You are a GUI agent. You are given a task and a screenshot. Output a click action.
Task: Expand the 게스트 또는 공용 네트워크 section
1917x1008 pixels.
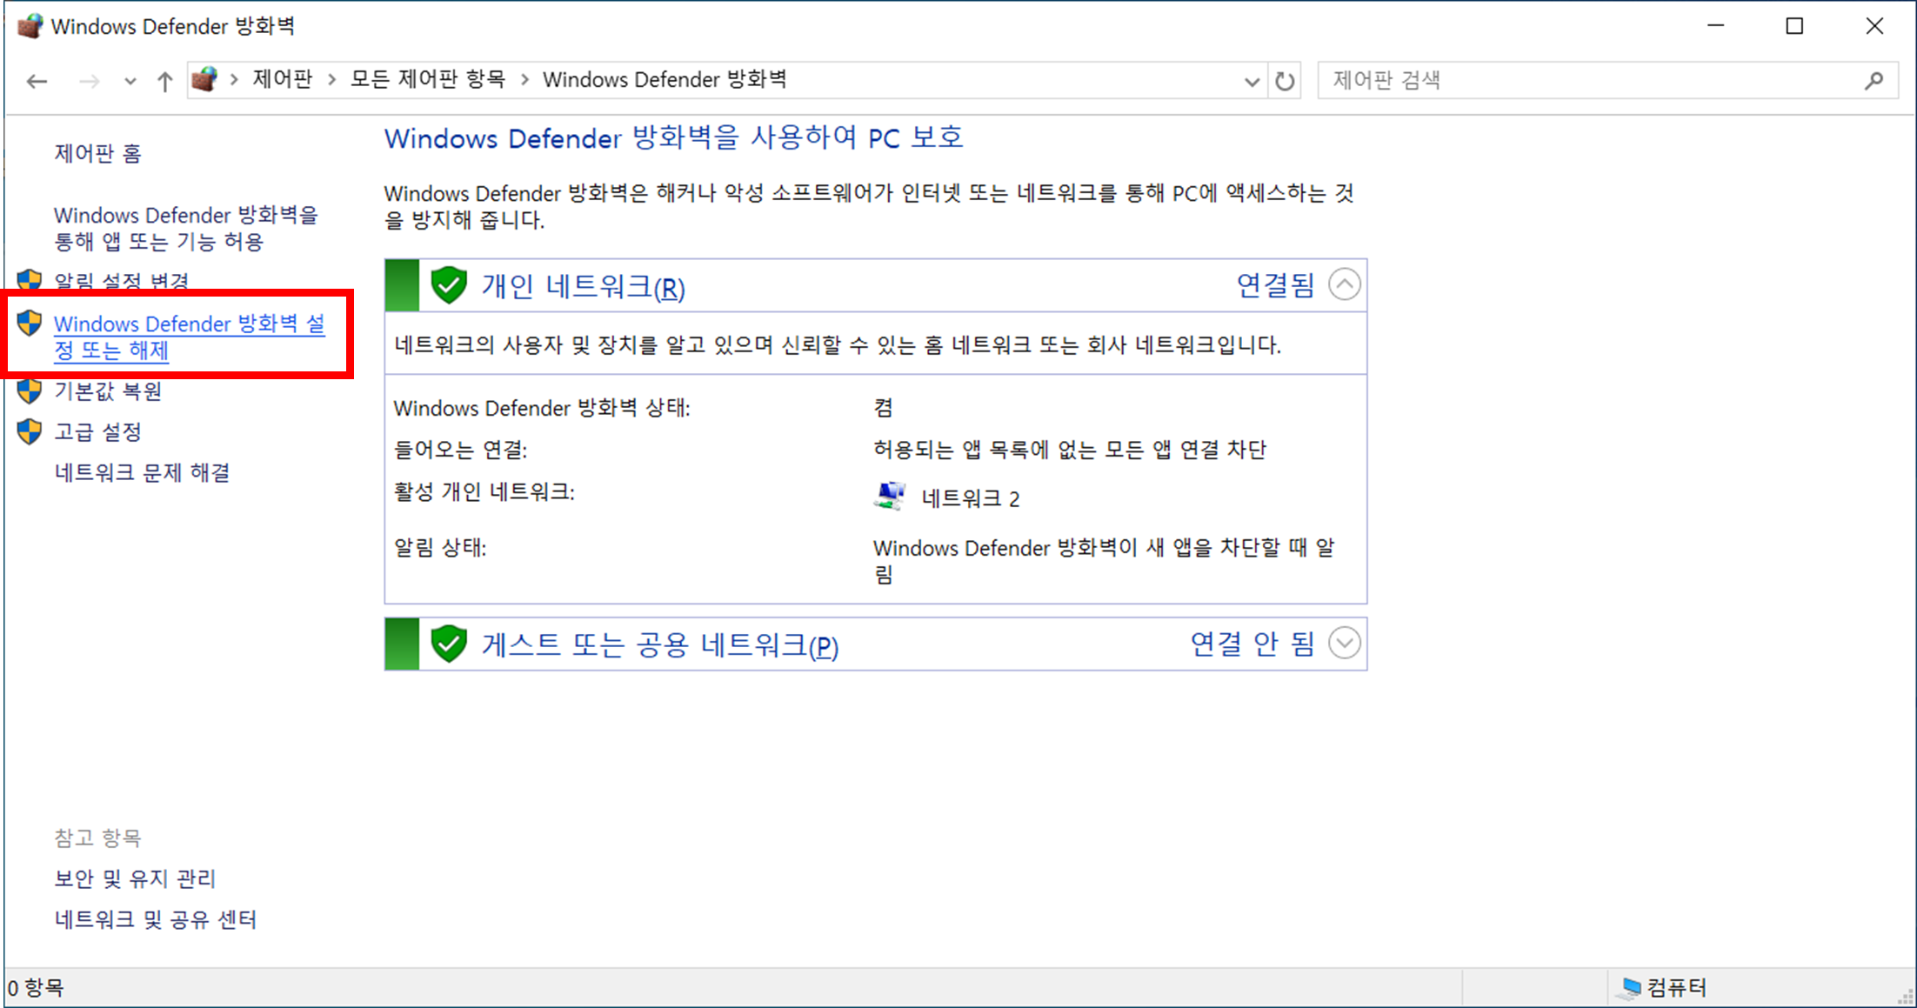pos(1346,644)
